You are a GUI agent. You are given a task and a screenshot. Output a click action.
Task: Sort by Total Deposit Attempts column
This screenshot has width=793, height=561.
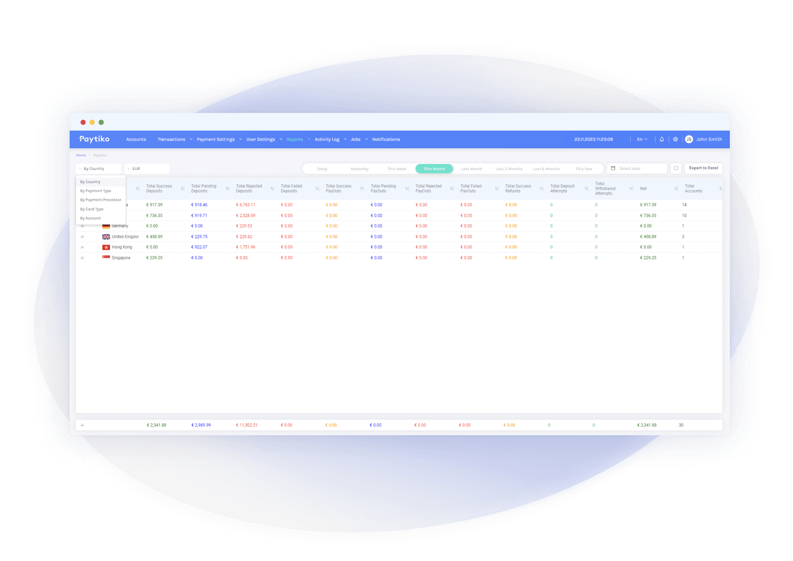(x=586, y=188)
